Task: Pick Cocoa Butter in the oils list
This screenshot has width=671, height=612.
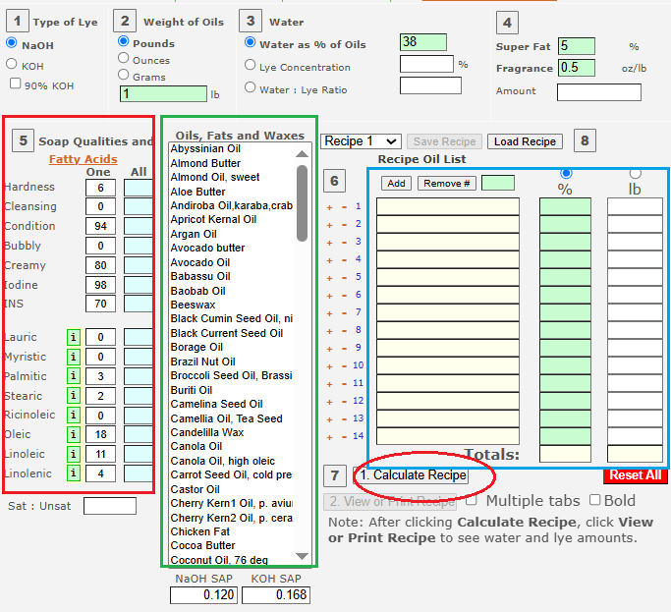Action: [202, 545]
